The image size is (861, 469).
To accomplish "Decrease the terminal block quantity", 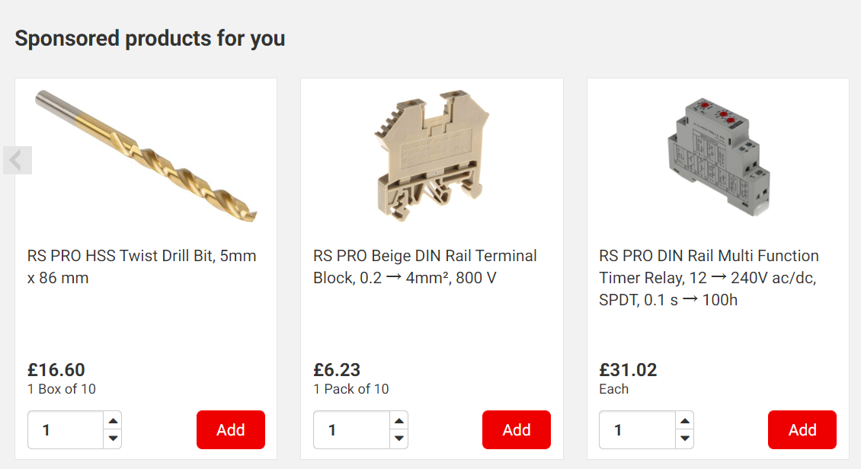I will 398,439.
